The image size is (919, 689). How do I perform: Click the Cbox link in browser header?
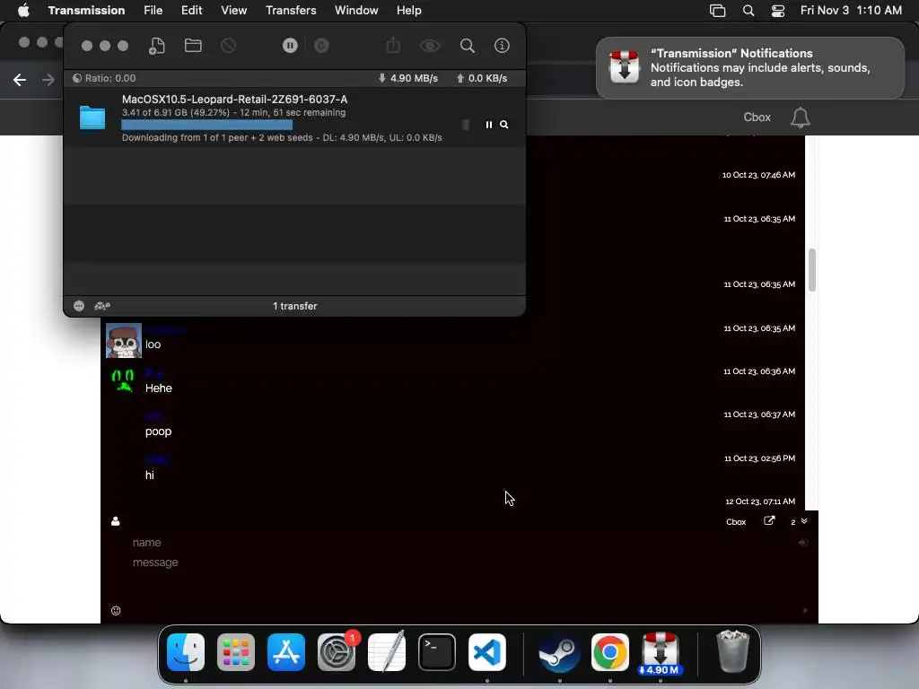757,118
